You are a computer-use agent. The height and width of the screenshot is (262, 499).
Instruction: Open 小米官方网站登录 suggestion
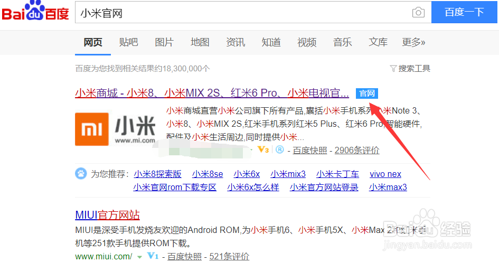[x=324, y=187]
